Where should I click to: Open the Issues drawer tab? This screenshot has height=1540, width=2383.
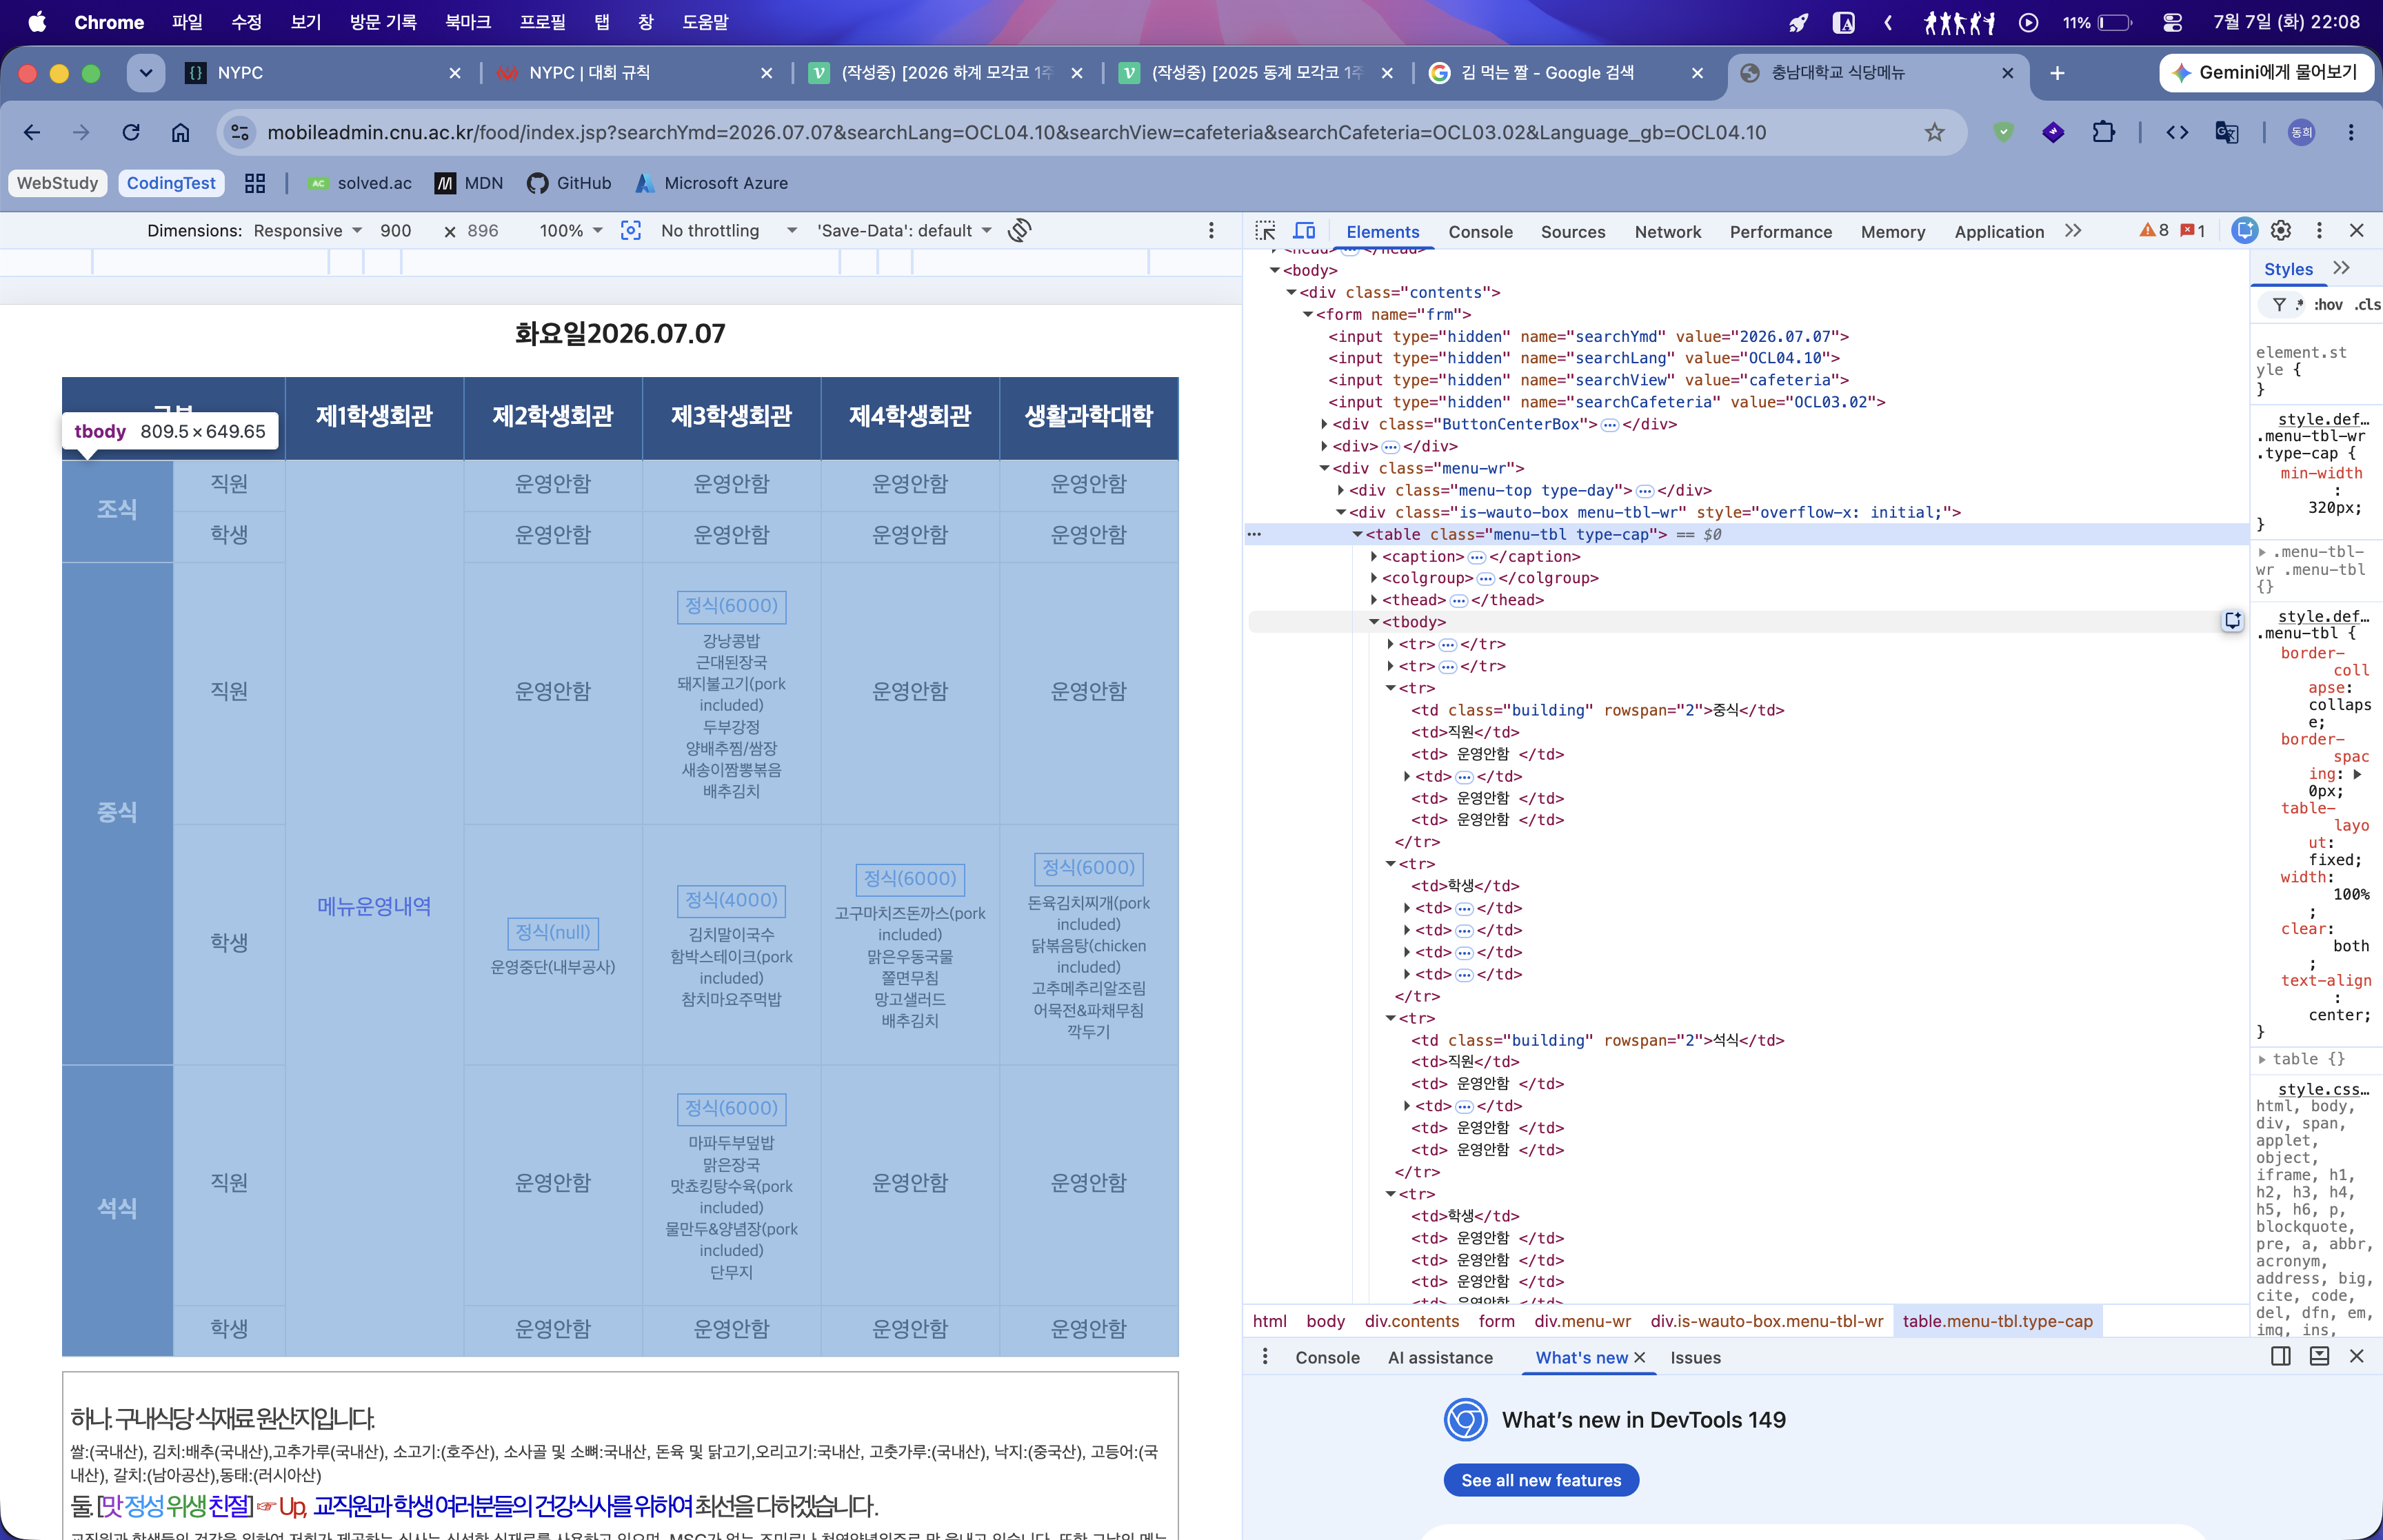1695,1357
